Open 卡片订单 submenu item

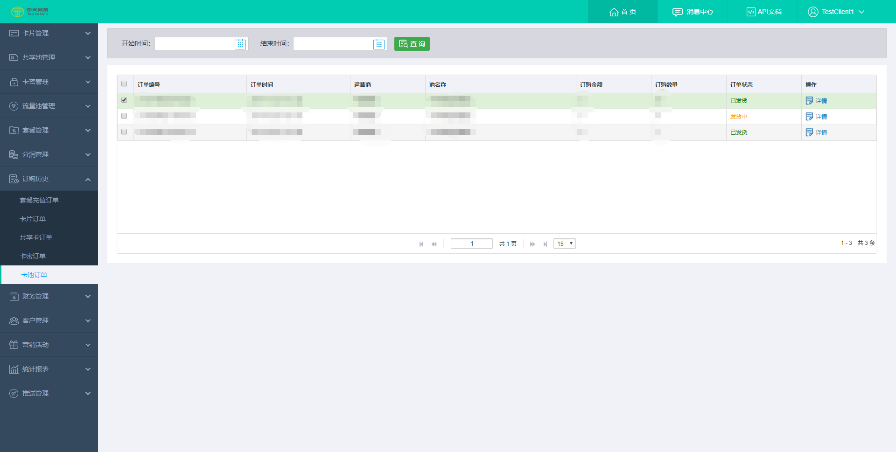tap(33, 219)
